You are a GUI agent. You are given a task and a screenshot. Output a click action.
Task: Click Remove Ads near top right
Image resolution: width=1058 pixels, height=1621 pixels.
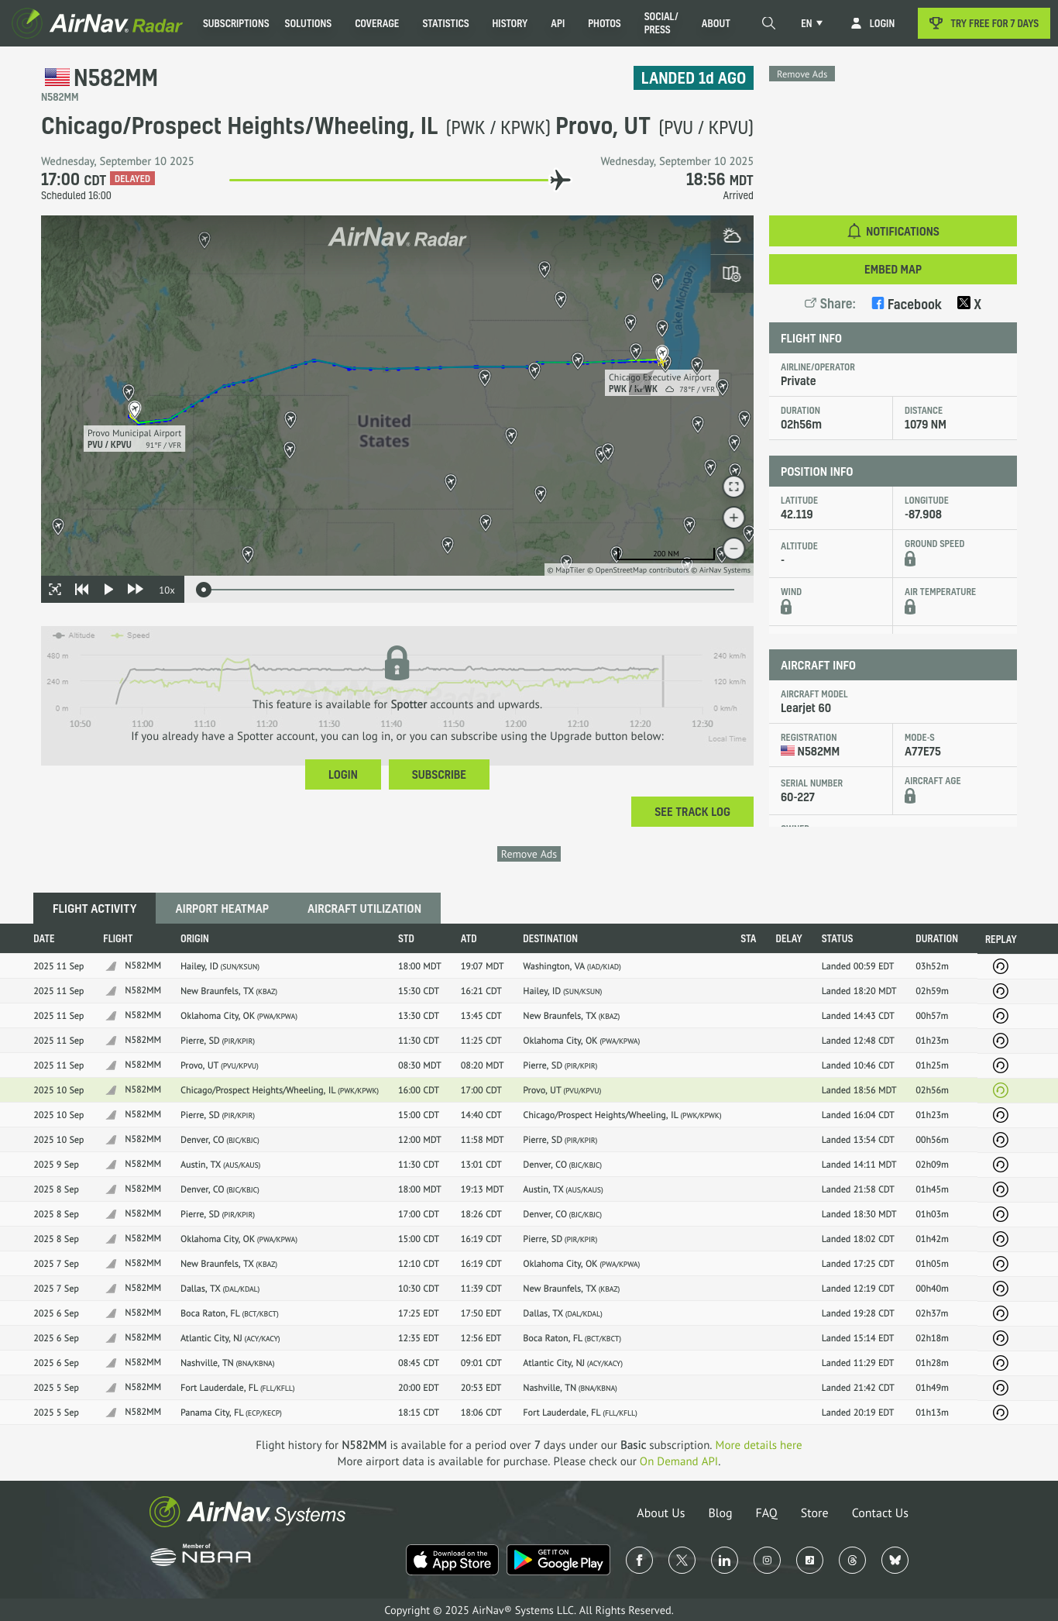802,74
